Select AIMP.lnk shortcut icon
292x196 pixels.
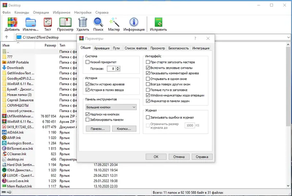(x=4, y=138)
